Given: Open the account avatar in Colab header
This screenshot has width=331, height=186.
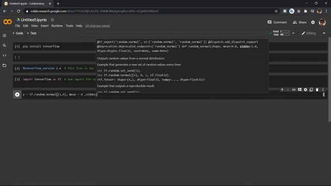Looking at the screenshot, I should (322, 22).
